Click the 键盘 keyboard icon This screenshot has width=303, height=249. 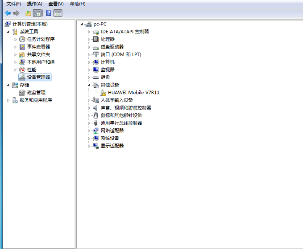click(x=95, y=78)
